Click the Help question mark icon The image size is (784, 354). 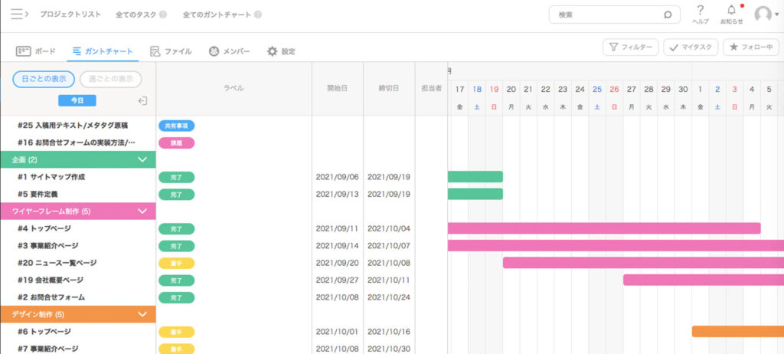(700, 10)
